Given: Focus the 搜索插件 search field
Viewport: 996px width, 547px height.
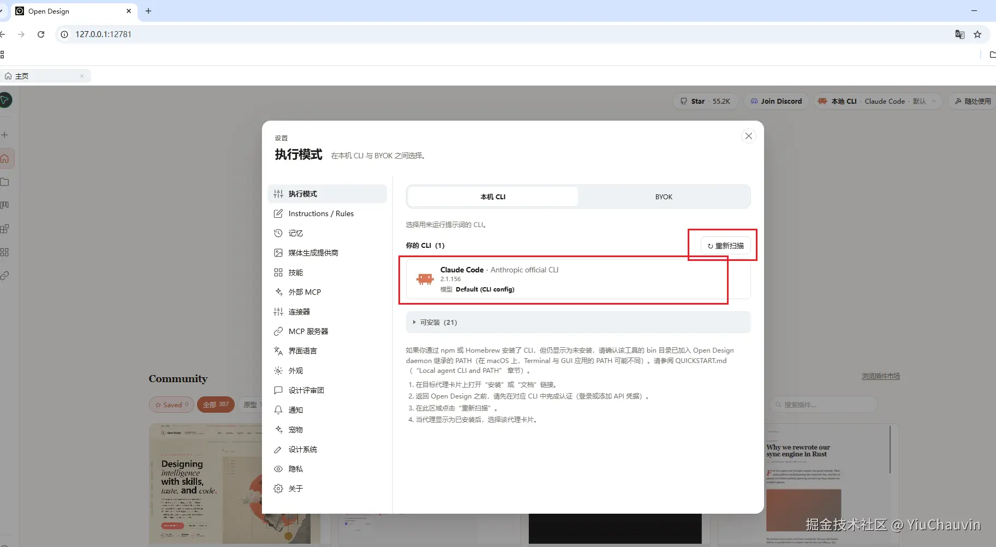Looking at the screenshot, I should click(x=823, y=405).
